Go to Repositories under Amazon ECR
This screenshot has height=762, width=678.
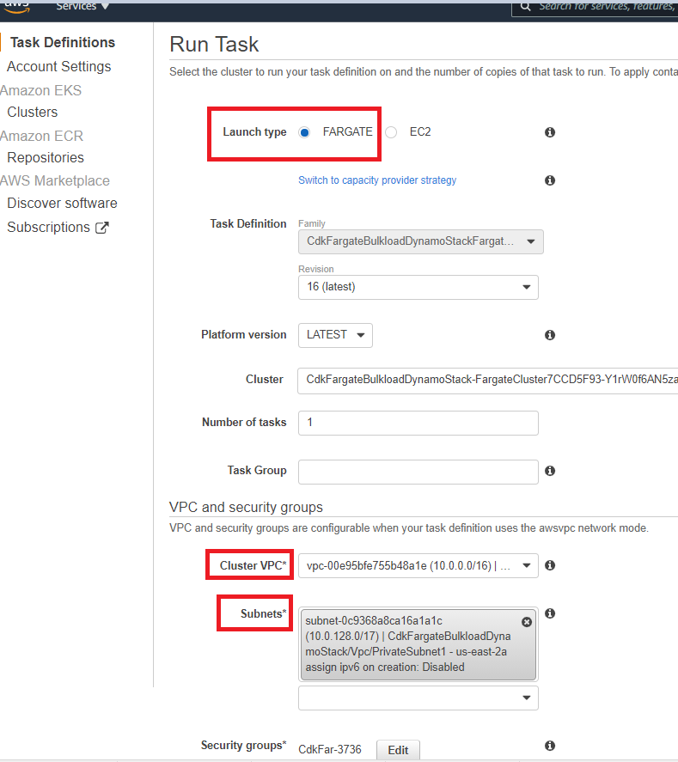[46, 158]
